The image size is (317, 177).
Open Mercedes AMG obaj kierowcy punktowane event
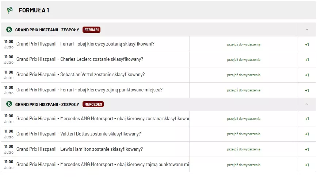103,165
